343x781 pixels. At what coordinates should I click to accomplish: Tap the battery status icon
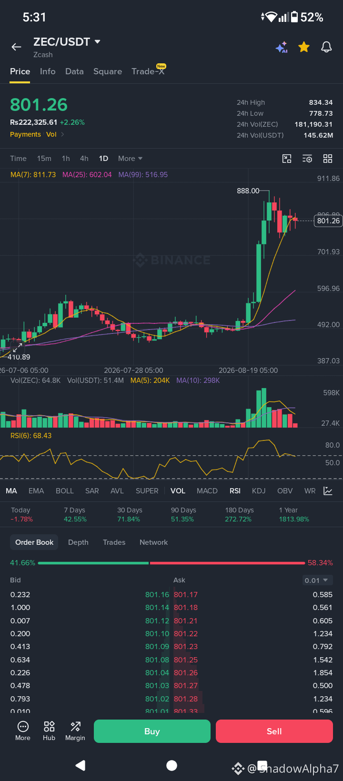point(294,17)
